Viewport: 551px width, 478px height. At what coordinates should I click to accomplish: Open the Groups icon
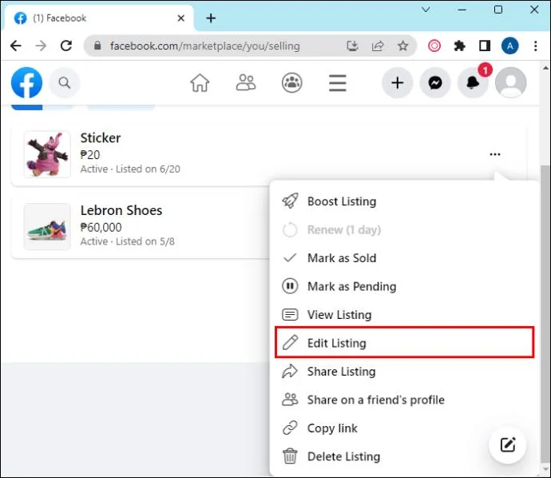coord(292,83)
